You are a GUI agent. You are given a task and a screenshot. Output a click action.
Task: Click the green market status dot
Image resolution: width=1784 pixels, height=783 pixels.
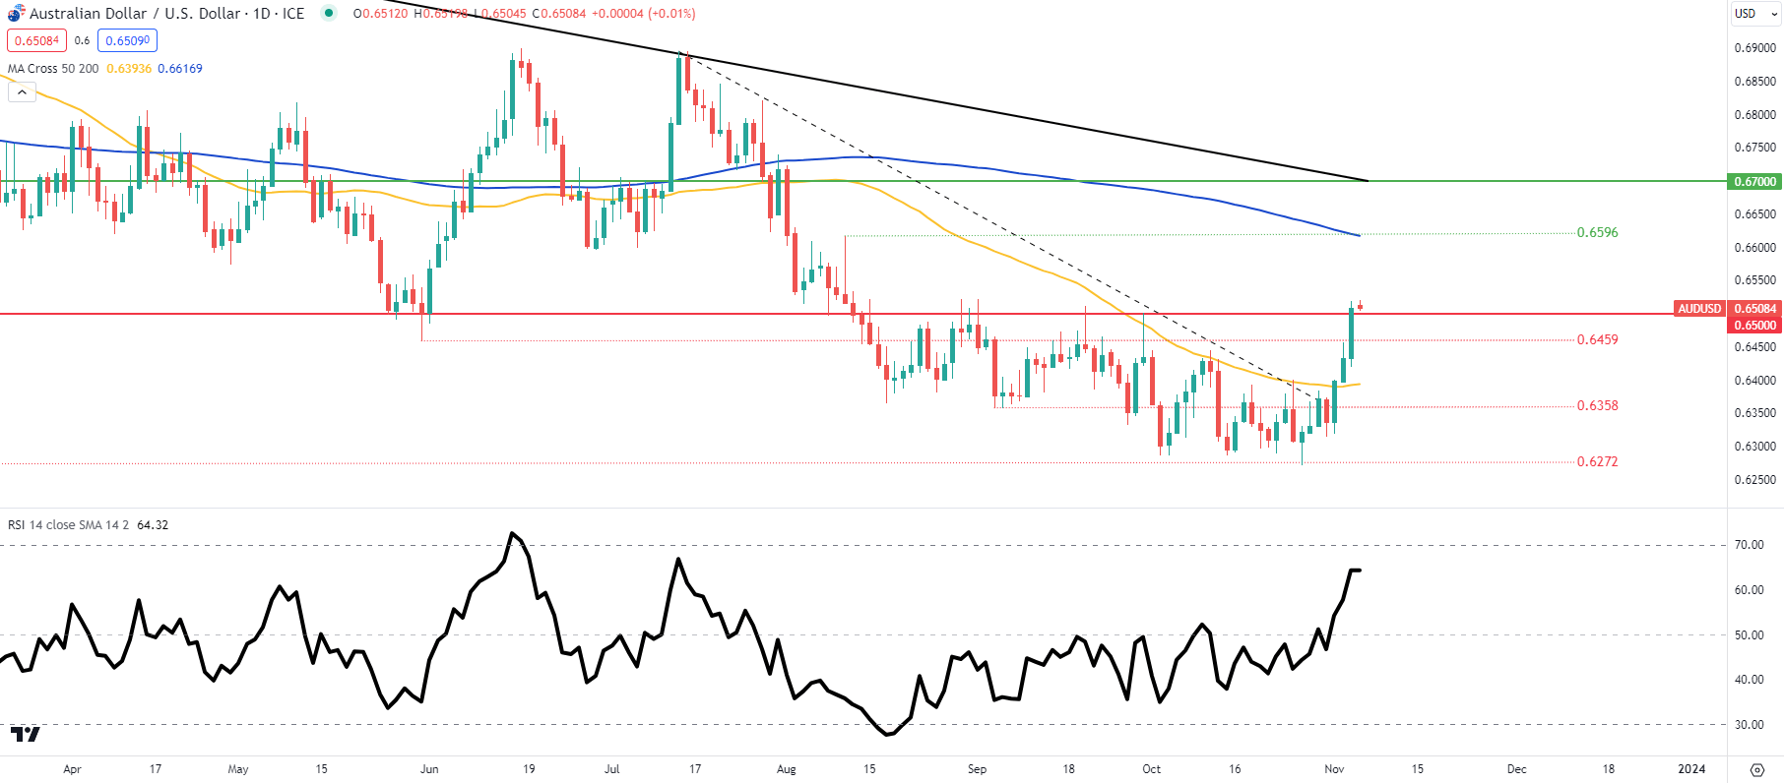point(329,13)
